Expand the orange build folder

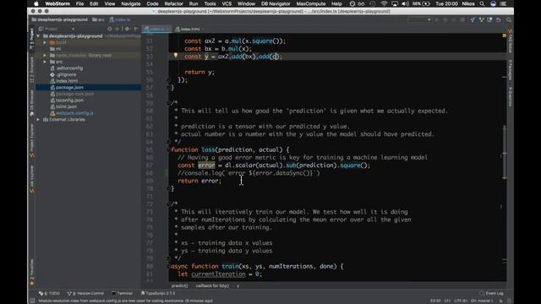tap(45, 42)
